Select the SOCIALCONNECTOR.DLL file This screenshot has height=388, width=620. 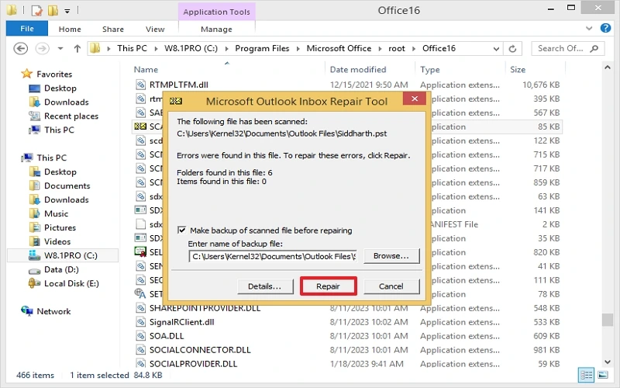pyautogui.click(x=200, y=350)
